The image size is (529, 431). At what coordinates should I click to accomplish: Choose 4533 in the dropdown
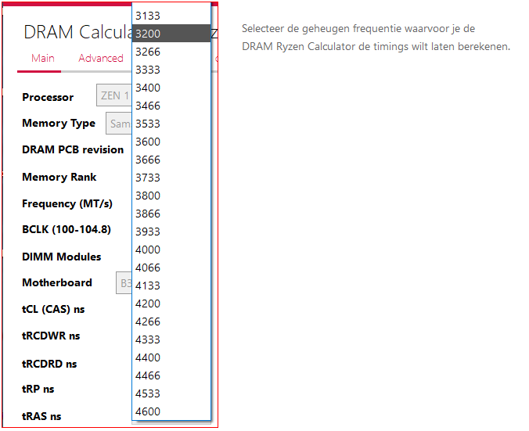171,393
